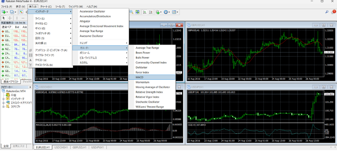
Task: Click the periodicity clock icon
Action: 166,12
